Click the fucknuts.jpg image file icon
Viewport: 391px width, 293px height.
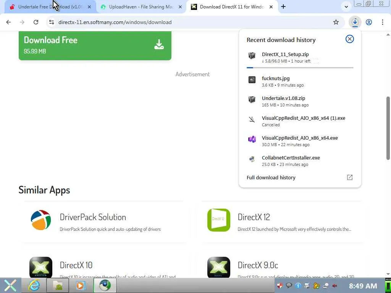[252, 80]
